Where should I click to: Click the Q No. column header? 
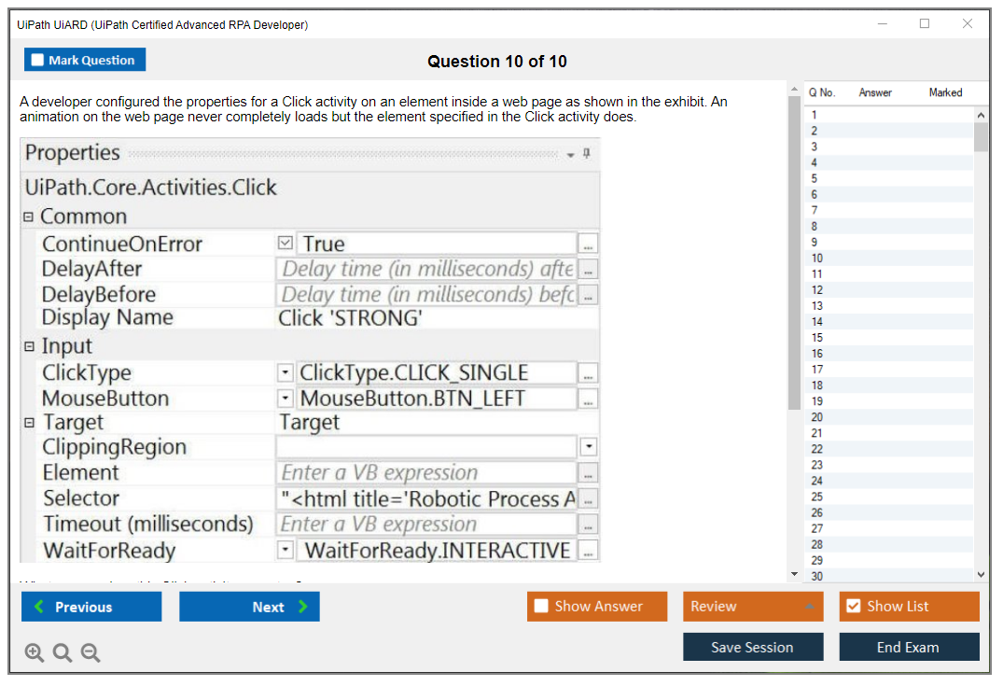tap(822, 92)
